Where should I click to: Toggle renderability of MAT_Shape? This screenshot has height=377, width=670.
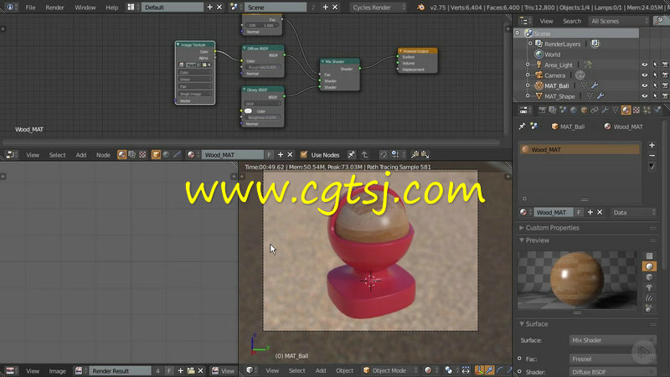[665, 96]
